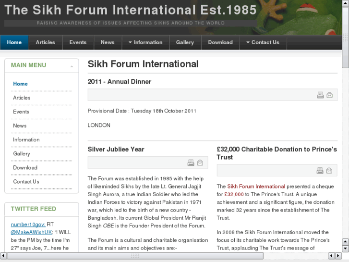
Task: Print the Charitable Donation article
Action: [x=320, y=171]
